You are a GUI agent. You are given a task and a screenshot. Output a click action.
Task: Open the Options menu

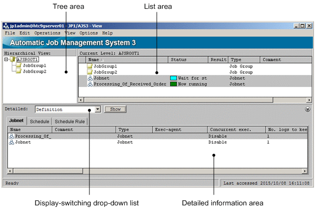point(88,33)
